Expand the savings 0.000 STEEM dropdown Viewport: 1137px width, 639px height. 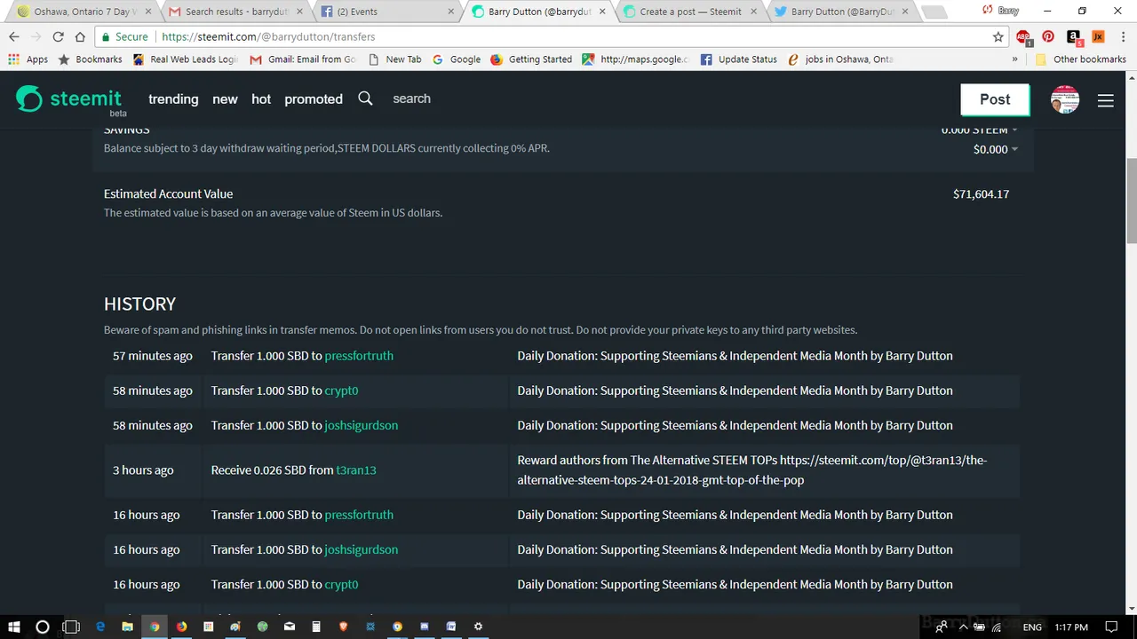tap(979, 130)
